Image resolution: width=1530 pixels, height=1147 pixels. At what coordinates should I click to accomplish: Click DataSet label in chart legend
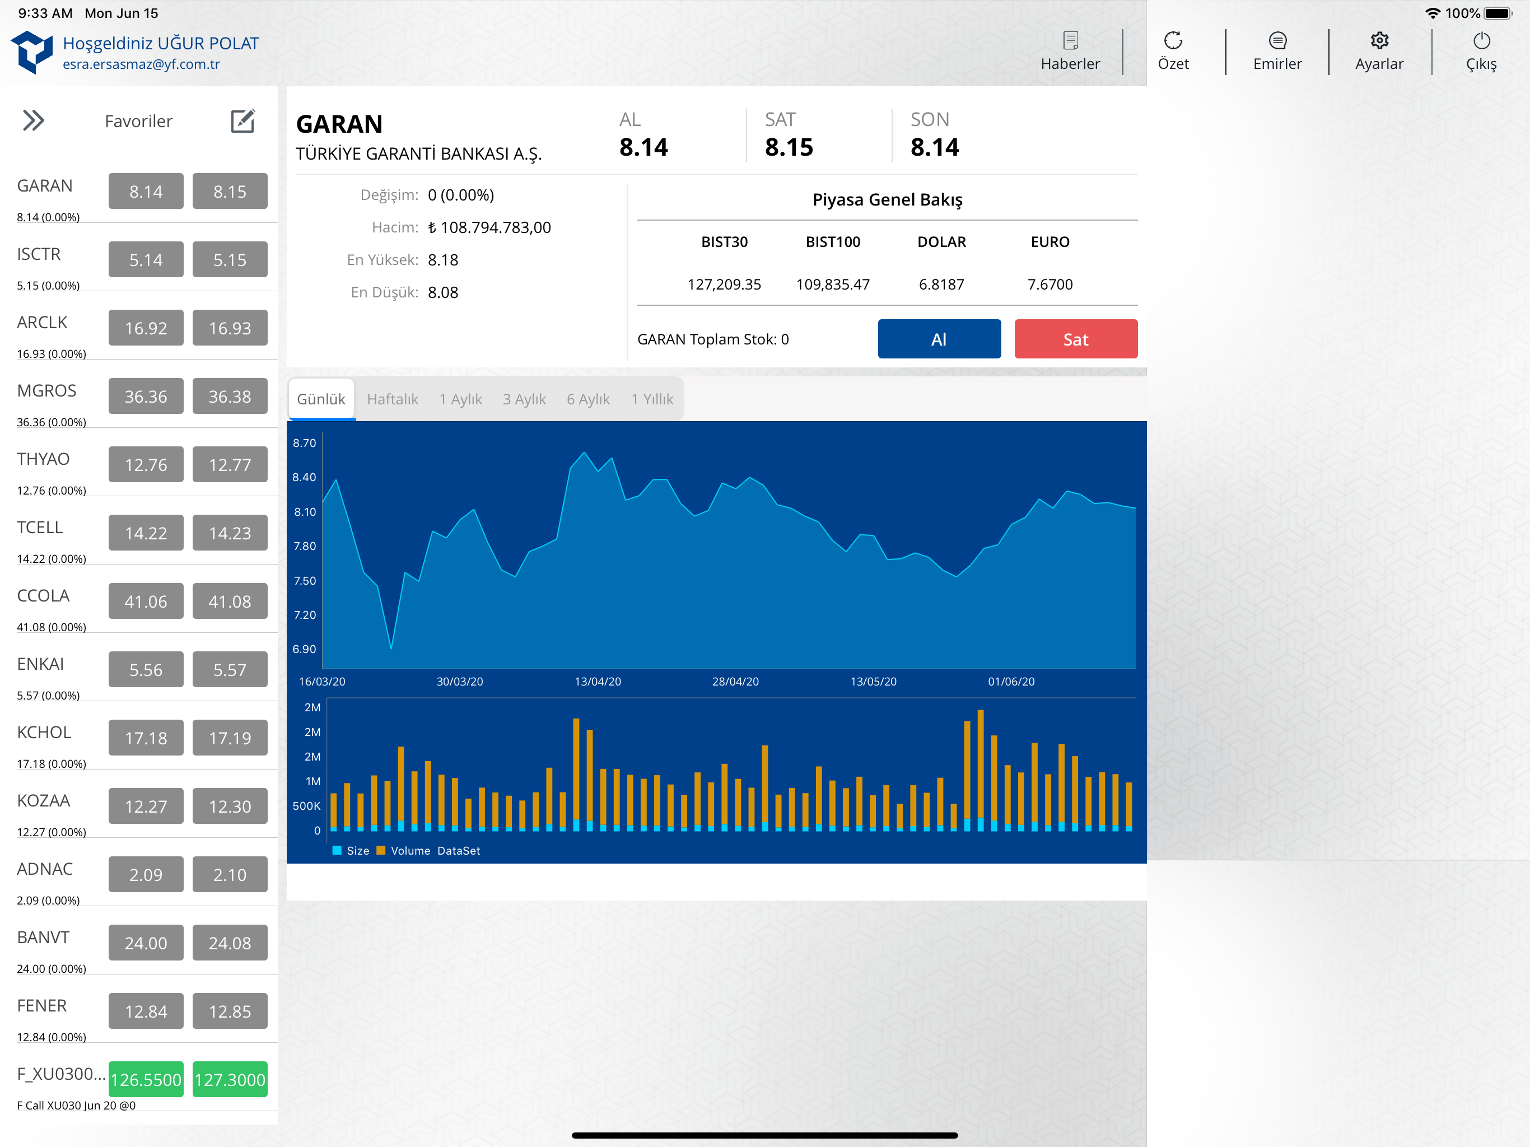tap(459, 851)
